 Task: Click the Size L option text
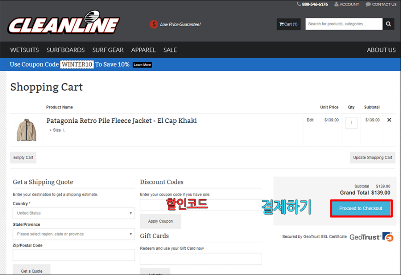click(57, 130)
